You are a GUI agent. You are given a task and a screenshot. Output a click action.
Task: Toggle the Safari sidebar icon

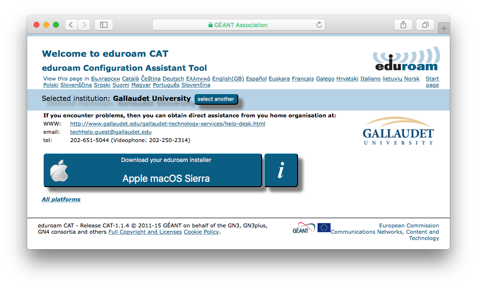[x=104, y=25]
